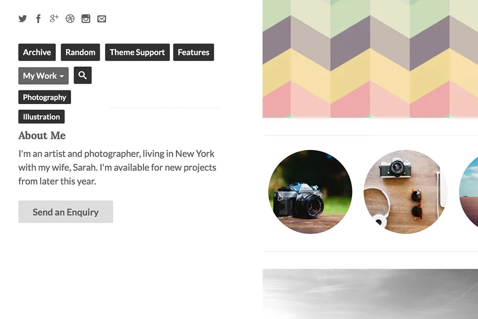
Task: Open the partially visible sky circular photo
Action: click(x=470, y=192)
